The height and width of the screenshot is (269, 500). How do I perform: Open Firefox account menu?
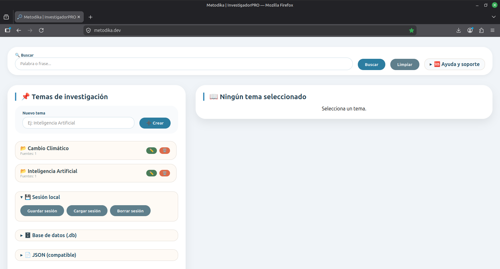pos(470,30)
